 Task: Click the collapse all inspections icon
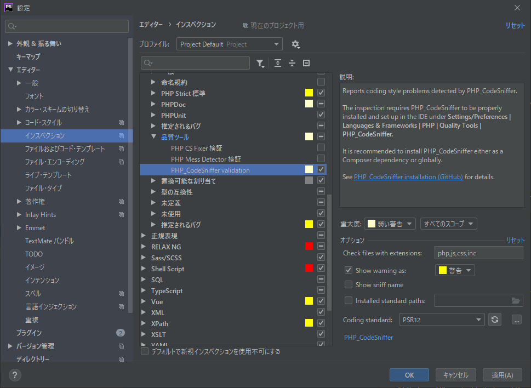[292, 64]
